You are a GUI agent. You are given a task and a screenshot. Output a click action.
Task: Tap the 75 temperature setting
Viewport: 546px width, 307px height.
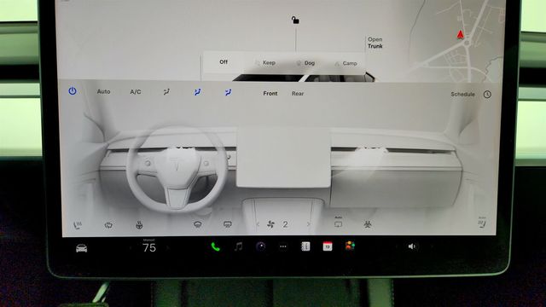click(149, 248)
